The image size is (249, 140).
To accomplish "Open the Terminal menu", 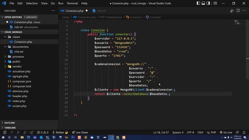I will pos(72,3).
